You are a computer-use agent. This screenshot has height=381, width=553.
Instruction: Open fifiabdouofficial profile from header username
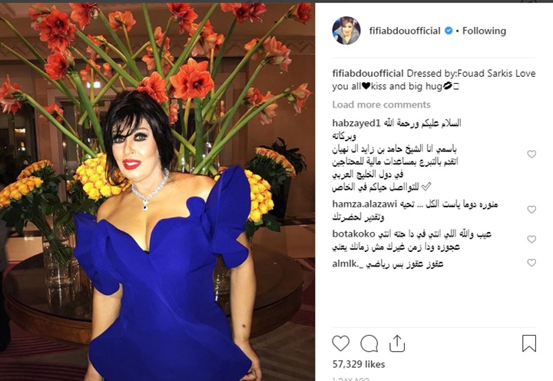[x=405, y=31]
